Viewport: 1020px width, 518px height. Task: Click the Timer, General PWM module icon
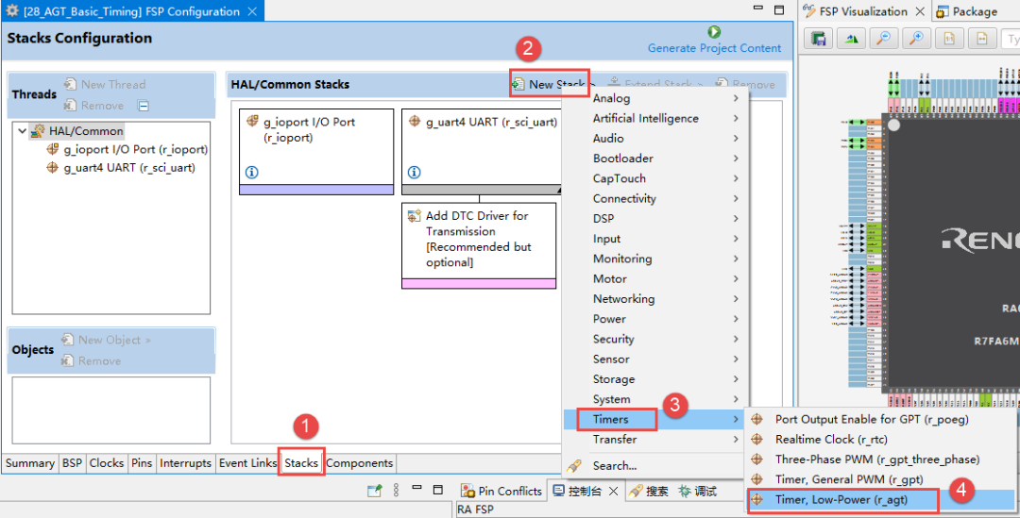click(x=756, y=479)
